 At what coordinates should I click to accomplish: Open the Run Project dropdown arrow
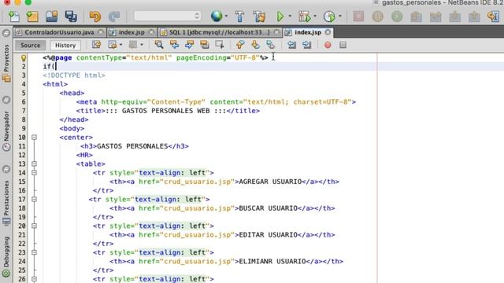[x=290, y=16]
